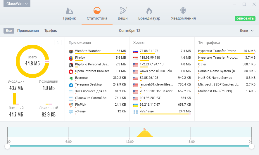Image resolution: width=259 pixels, height=155 pixels.
Task: Click the Russian flag next to 77.88.21.127
Action: pos(136,52)
